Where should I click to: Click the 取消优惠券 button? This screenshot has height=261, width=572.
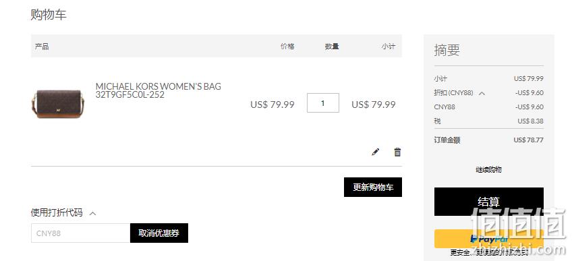click(159, 233)
